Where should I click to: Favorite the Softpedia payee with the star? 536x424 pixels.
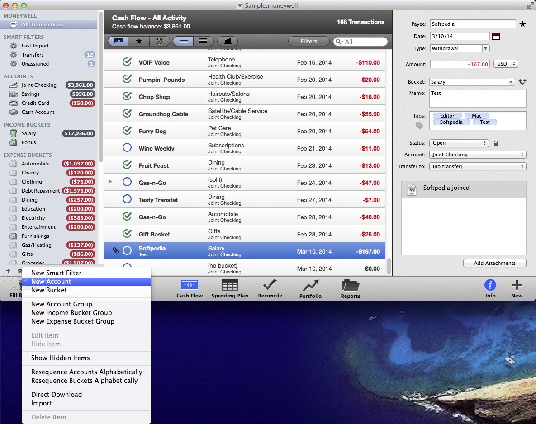pyautogui.click(x=523, y=24)
